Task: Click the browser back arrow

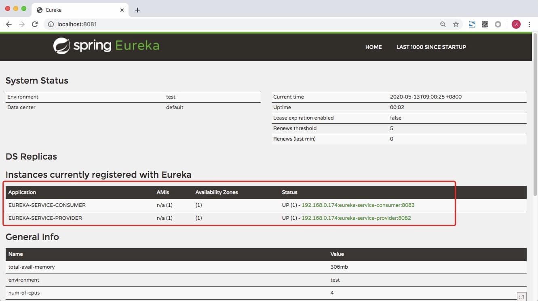Action: tap(9, 24)
